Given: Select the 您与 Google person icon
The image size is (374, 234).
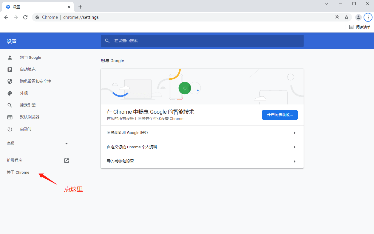Looking at the screenshot, I should [10, 57].
